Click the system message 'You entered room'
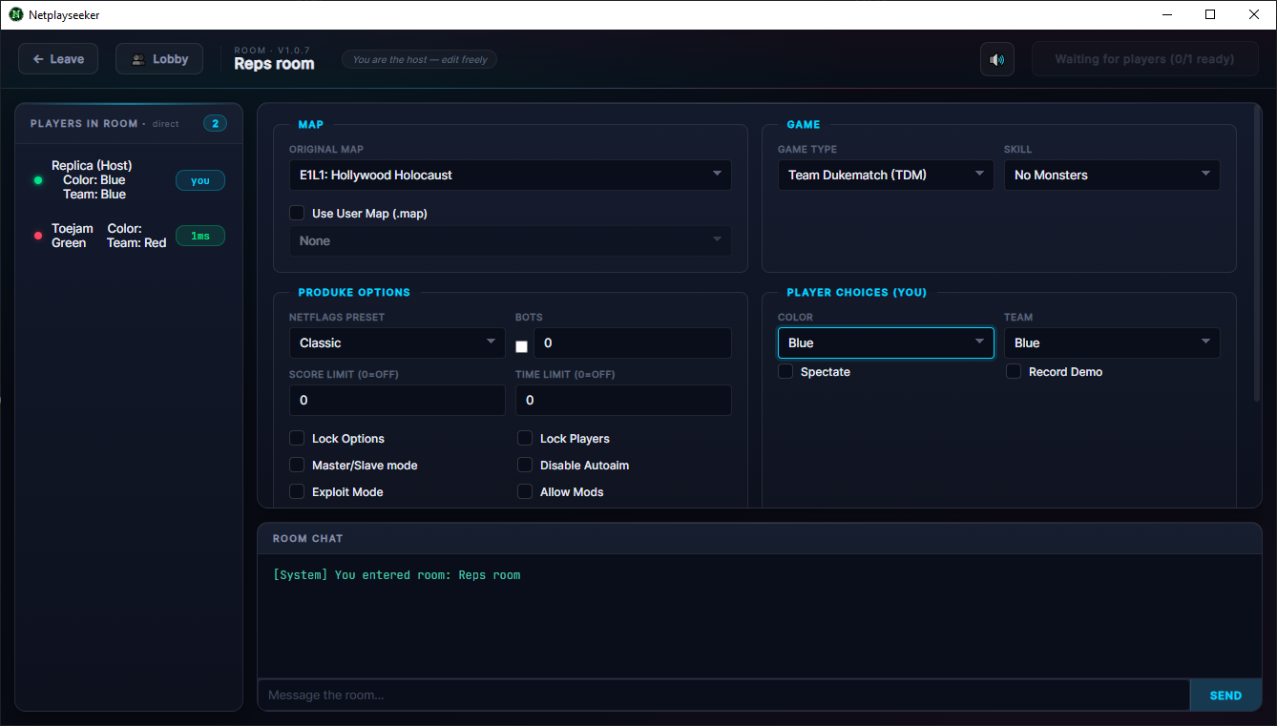The width and height of the screenshot is (1277, 726). point(397,575)
